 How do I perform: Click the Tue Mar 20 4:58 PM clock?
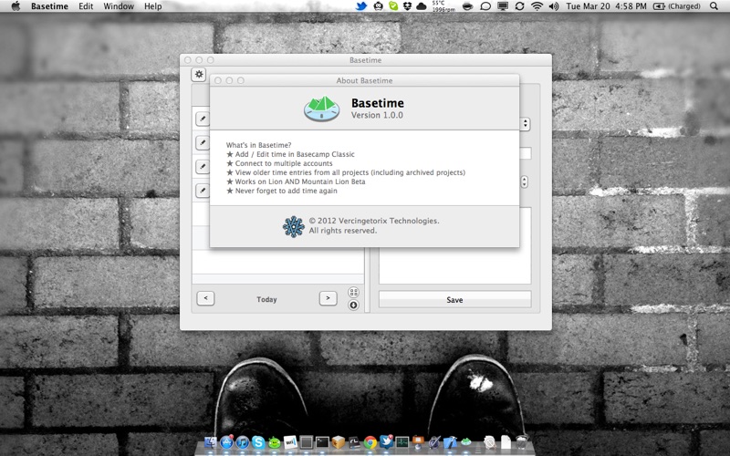click(606, 6)
